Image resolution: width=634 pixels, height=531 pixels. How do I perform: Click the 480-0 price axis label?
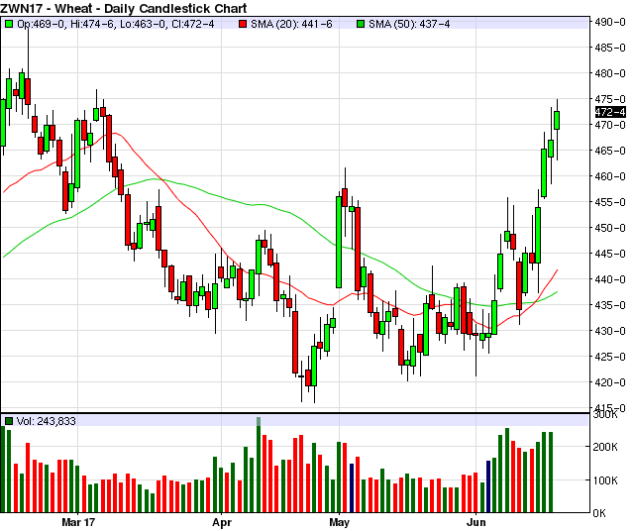pyautogui.click(x=610, y=73)
